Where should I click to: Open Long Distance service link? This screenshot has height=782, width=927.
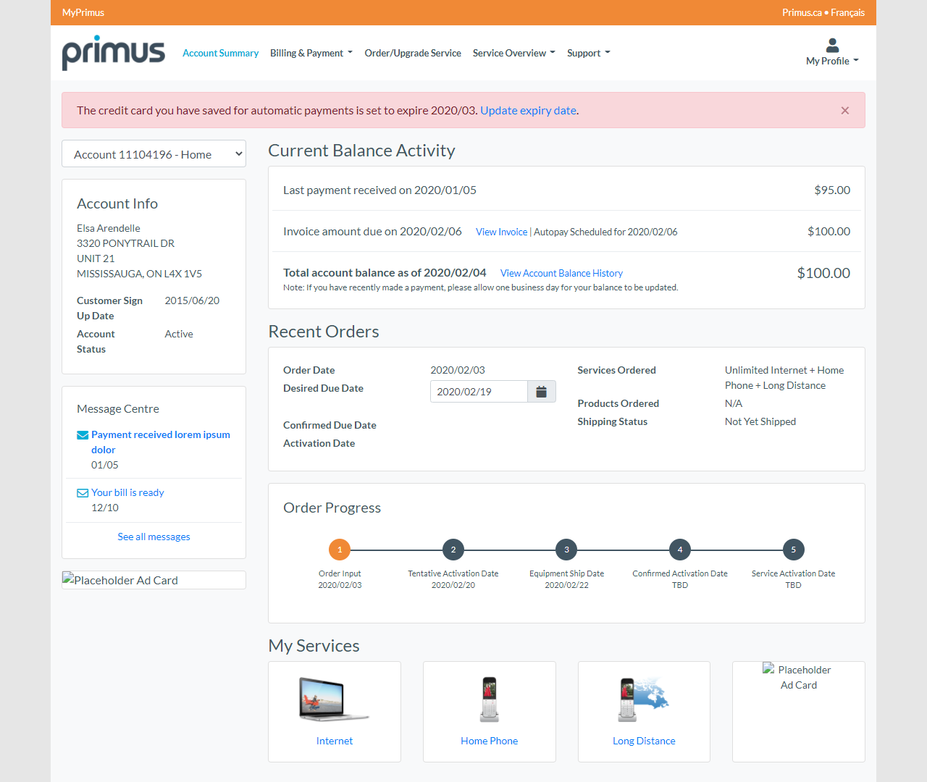pos(644,741)
